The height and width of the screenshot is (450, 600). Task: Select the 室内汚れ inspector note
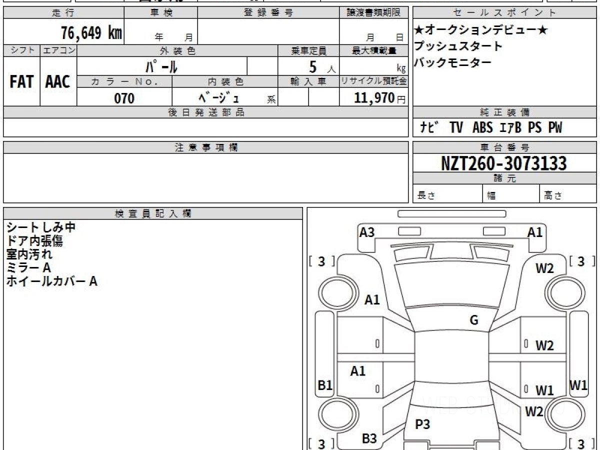click(x=29, y=254)
